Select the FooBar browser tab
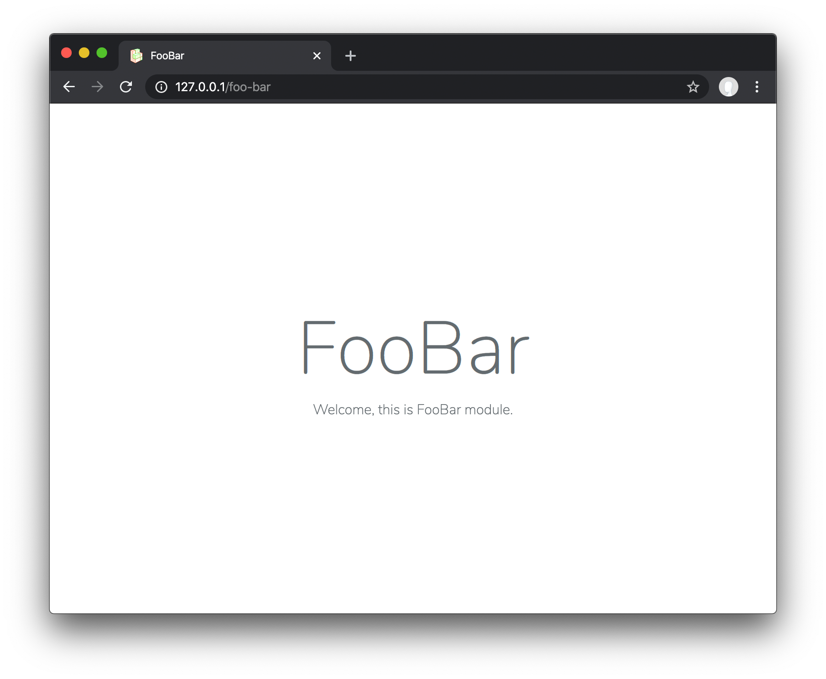826x679 pixels. point(225,56)
